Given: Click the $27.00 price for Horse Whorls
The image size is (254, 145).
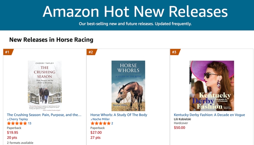Looking at the screenshot, I should [x=96, y=133].
